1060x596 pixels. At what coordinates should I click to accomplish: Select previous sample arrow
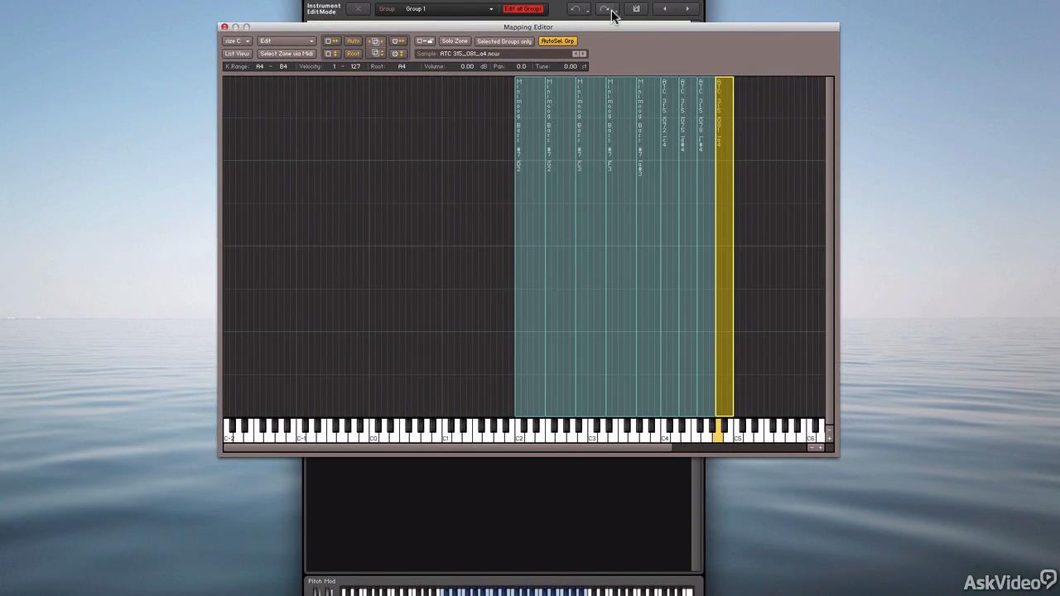[x=576, y=54]
